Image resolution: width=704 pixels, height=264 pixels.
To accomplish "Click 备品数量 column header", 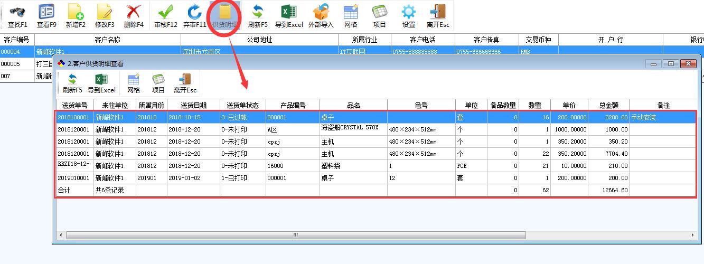I will pyautogui.click(x=503, y=105).
